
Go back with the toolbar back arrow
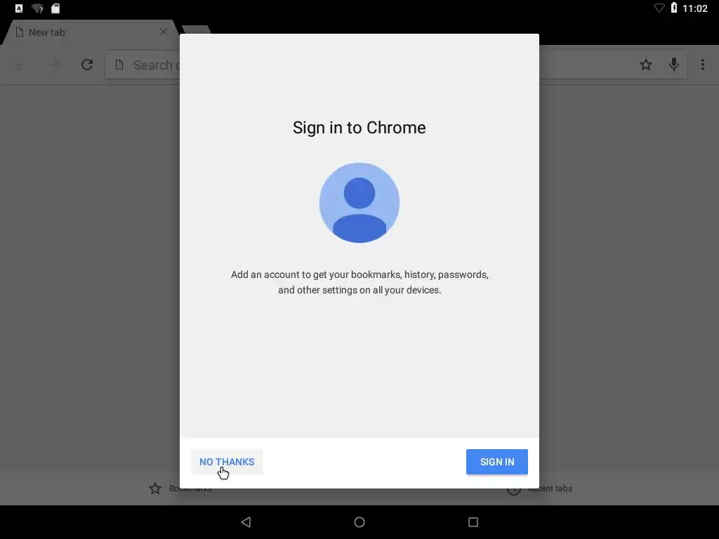coord(19,65)
